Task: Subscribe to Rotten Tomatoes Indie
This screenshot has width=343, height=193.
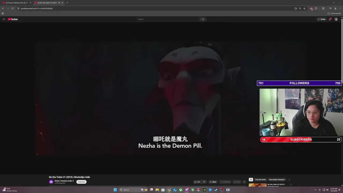Action: click(x=81, y=182)
